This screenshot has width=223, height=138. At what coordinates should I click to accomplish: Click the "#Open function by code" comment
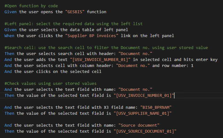pos(31,6)
